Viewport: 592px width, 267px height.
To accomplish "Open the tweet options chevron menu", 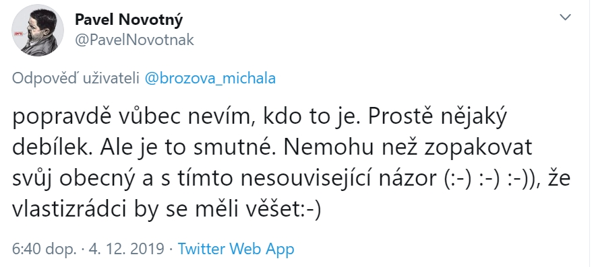I will pos(565,17).
